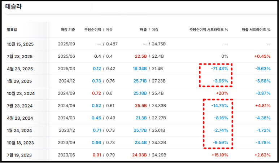The width and height of the screenshot is (279, 163).
Task: Click the 매출 서프라이즈 % header
Action: [256, 30]
